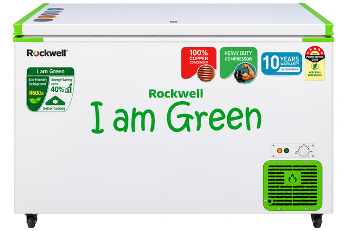Click the right caster wheel
The height and width of the screenshot is (231, 347).
[x=317, y=221]
